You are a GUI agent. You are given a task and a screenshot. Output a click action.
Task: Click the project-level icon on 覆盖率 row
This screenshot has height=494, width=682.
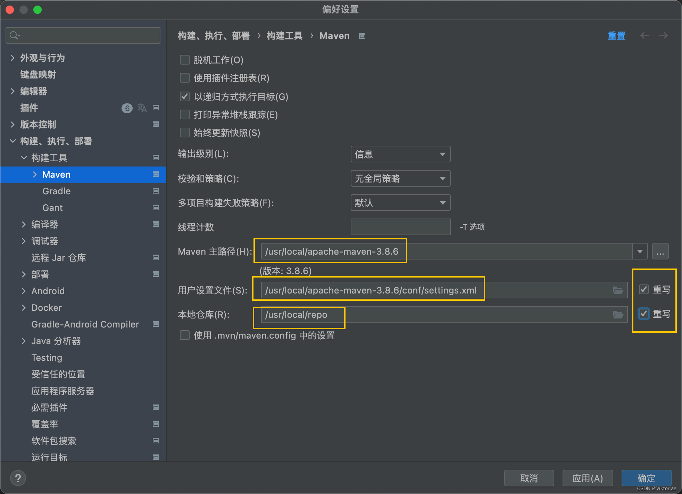[x=156, y=424]
